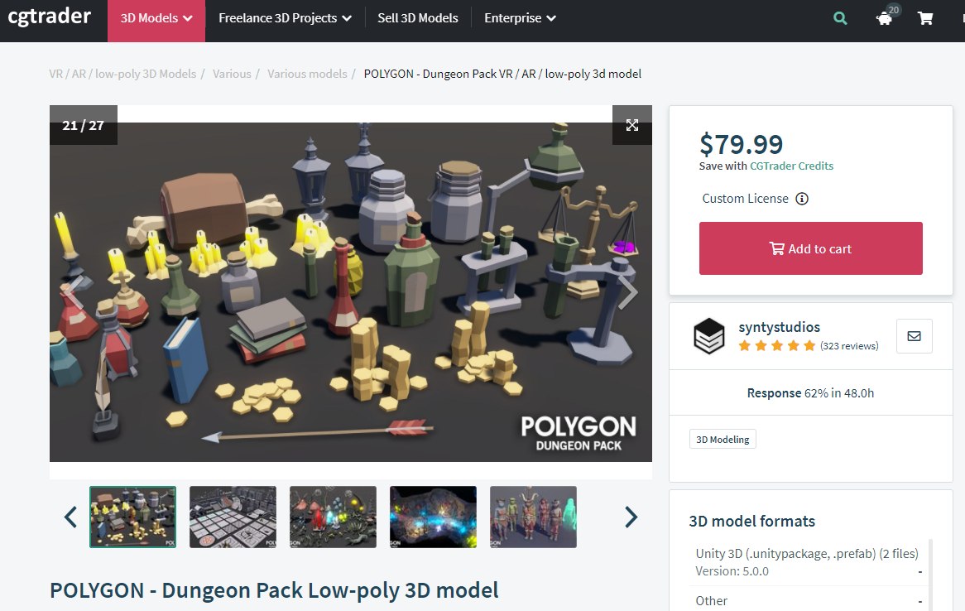
Task: Open the search magnifier icon
Action: (x=840, y=18)
